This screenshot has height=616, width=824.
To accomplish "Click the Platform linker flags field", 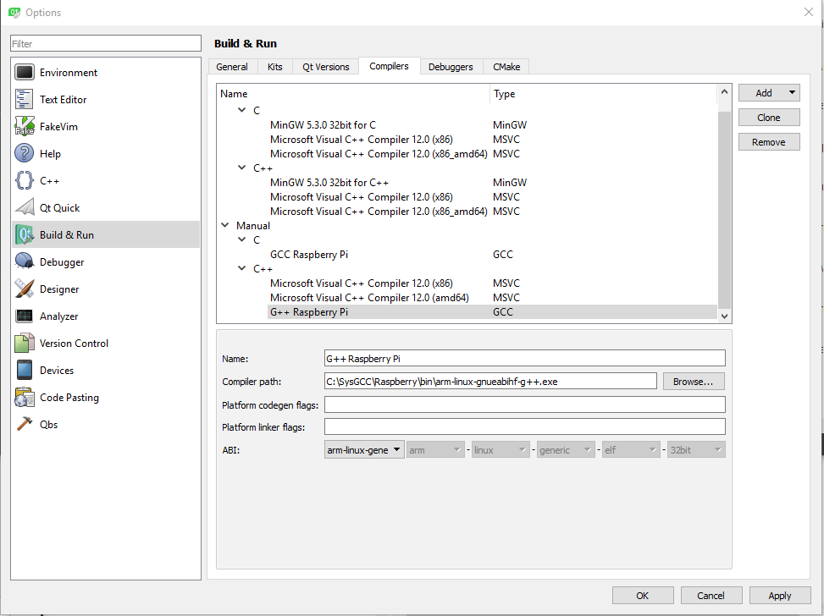I will (525, 427).
